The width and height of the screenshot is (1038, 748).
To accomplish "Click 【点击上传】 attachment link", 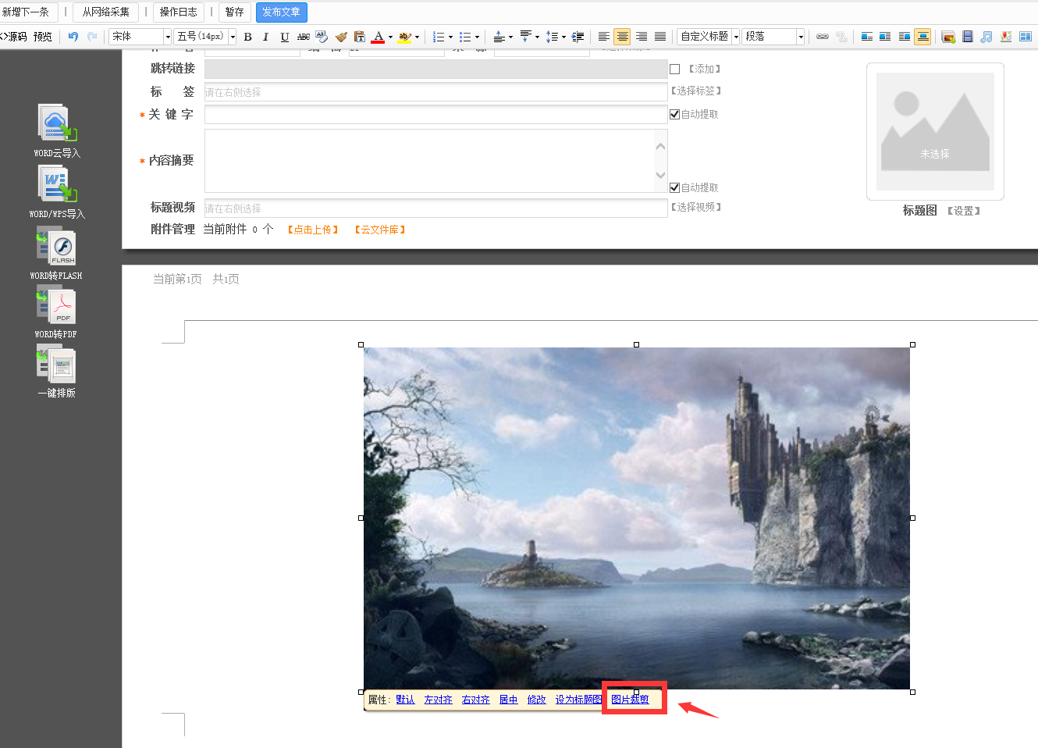I will click(x=313, y=230).
